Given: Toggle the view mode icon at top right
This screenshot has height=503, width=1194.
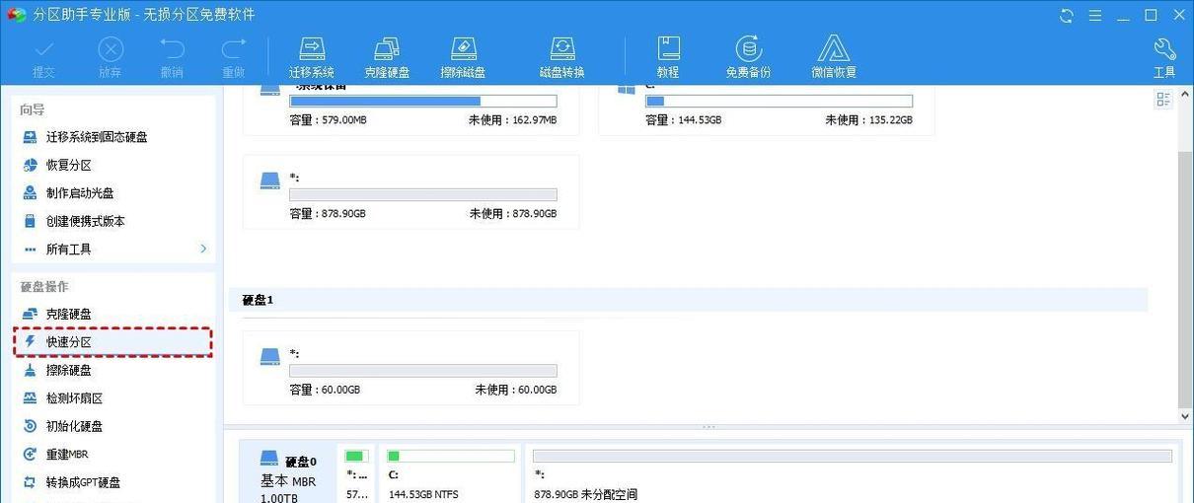Looking at the screenshot, I should point(1163,99).
